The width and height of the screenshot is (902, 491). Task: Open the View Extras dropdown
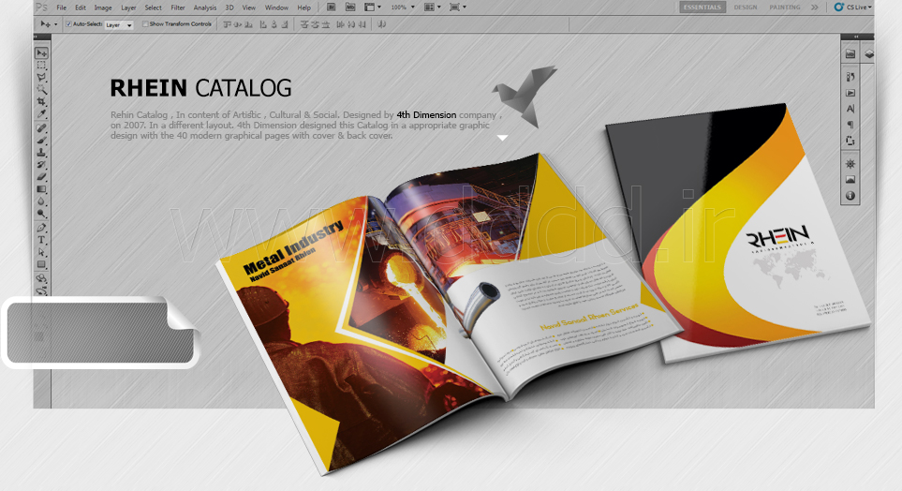click(x=372, y=7)
